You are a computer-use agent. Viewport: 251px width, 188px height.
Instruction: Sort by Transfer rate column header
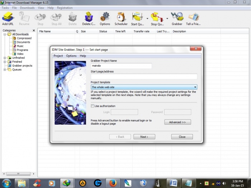pos(144,32)
